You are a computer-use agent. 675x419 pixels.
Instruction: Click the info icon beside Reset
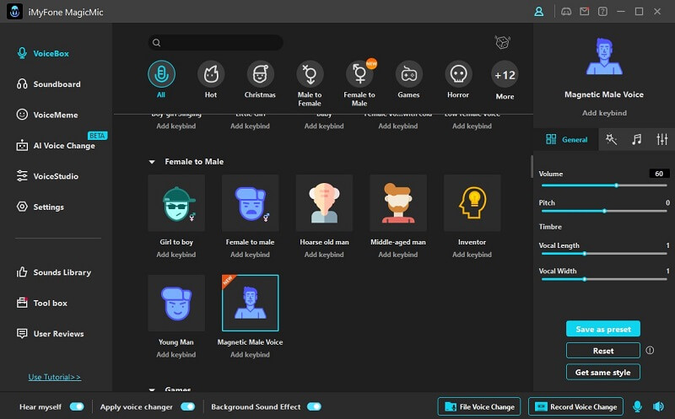click(x=650, y=351)
